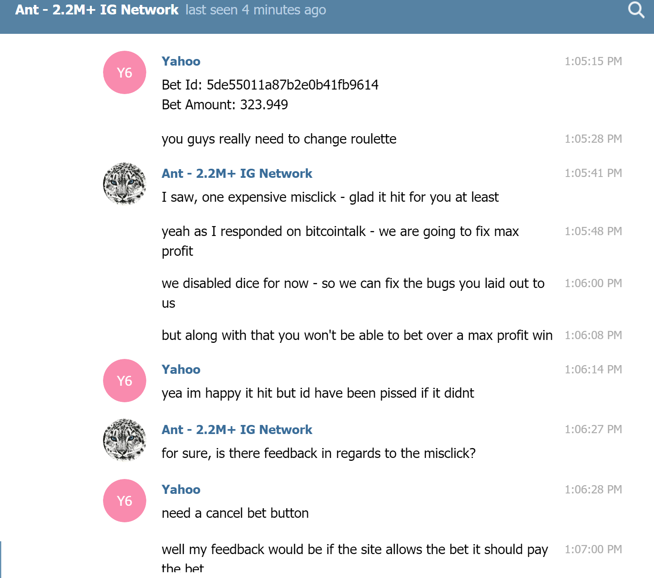This screenshot has width=654, height=578.
Task: Open the Ant sender name at 1:05:41 PM
Action: pos(237,174)
